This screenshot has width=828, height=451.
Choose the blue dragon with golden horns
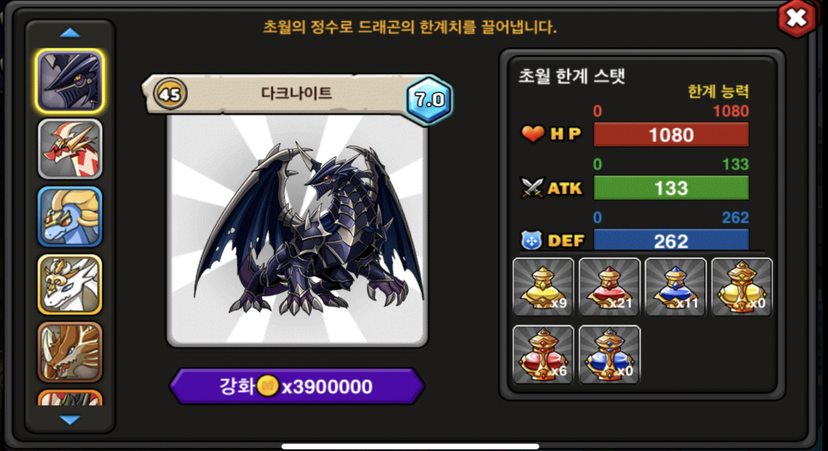[70, 216]
